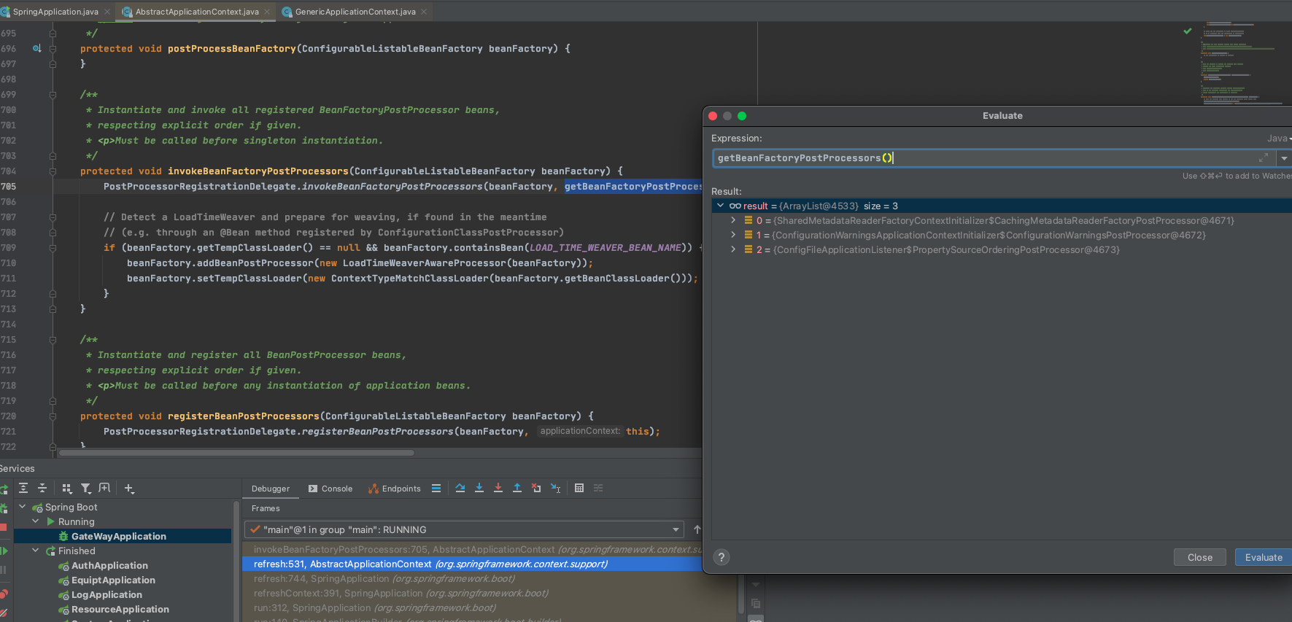Open the GenericApplicationContext.java editor tab

coord(355,12)
